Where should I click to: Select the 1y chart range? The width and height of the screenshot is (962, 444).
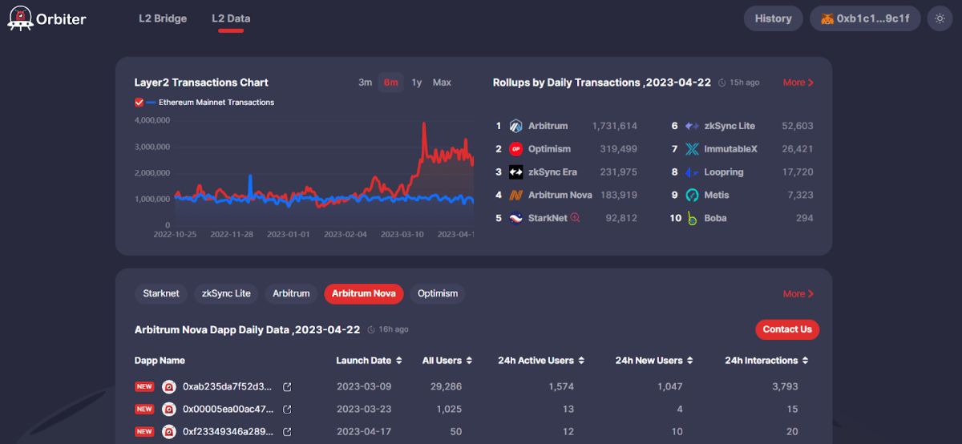coord(417,83)
